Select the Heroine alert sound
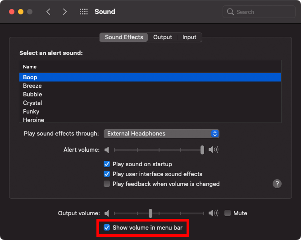The width and height of the screenshot is (301, 240). click(150, 119)
